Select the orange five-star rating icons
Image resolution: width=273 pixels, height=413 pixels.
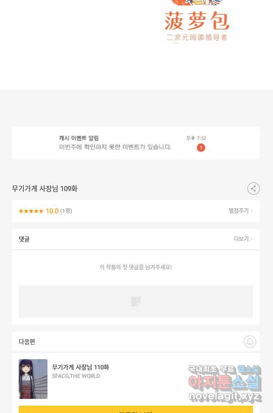31,211
